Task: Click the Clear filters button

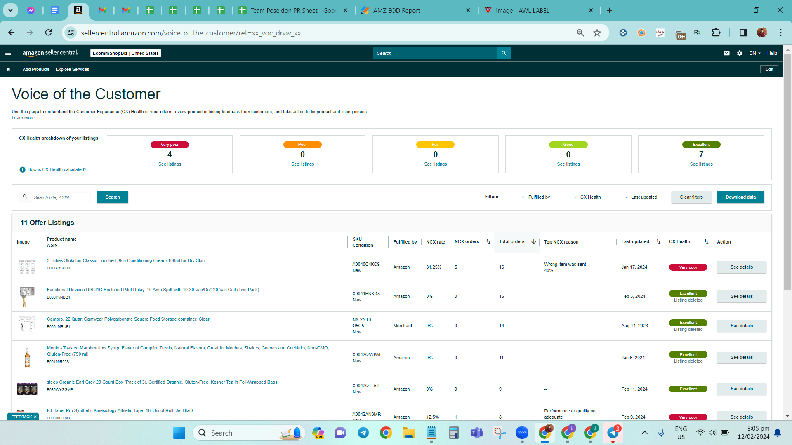Action: (x=691, y=197)
